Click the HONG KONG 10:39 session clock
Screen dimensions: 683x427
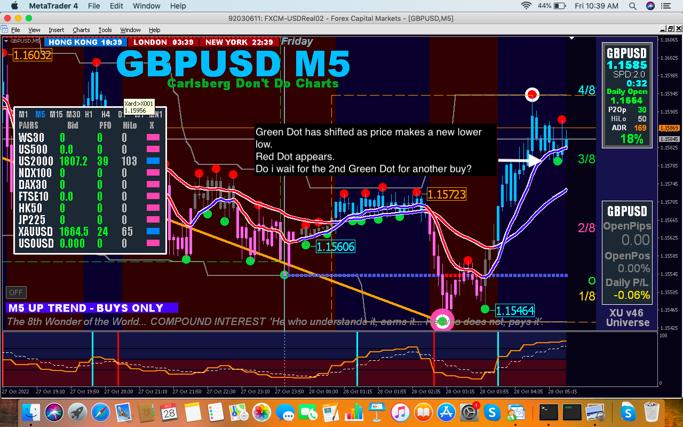coord(86,42)
